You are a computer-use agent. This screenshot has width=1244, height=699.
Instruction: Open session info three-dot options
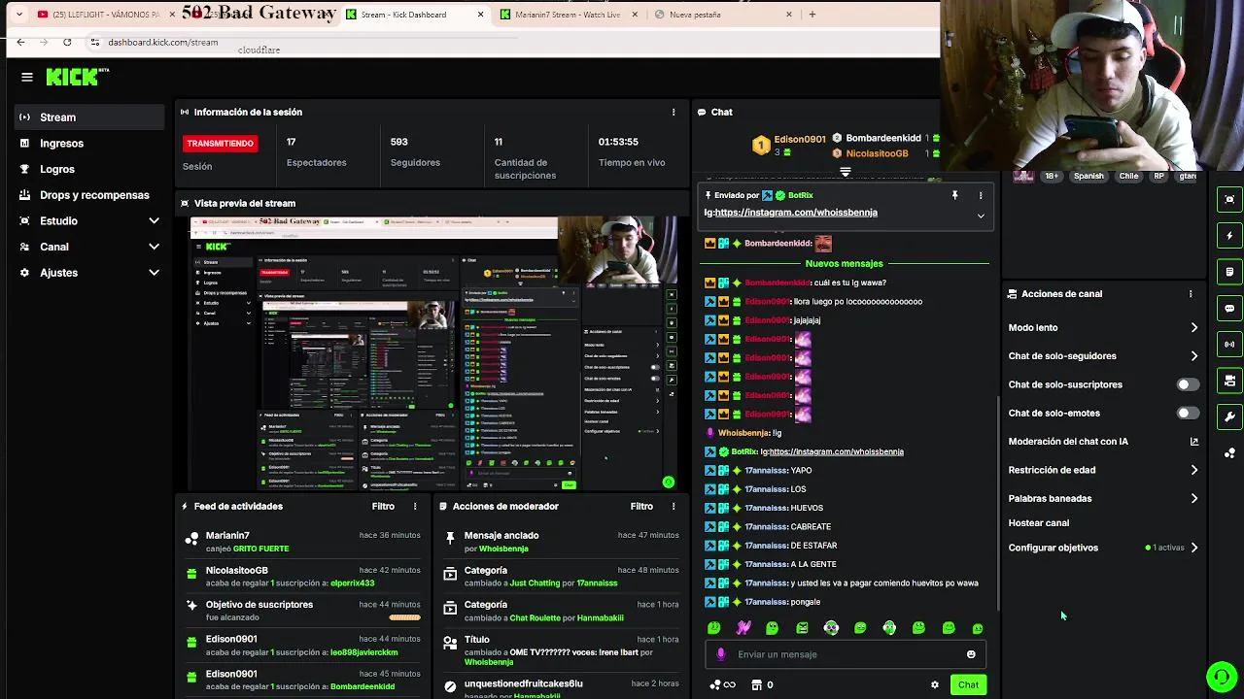pos(674,112)
